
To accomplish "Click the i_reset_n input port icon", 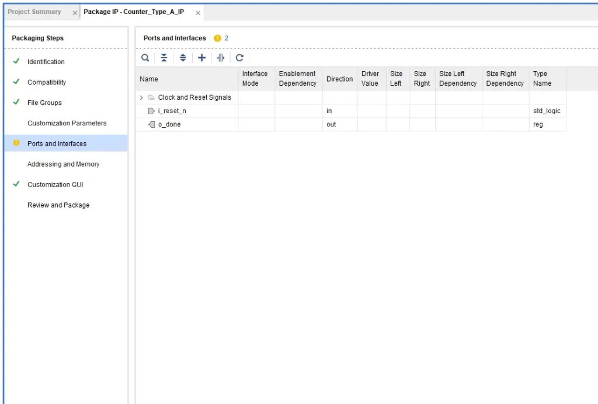I will click(x=151, y=111).
